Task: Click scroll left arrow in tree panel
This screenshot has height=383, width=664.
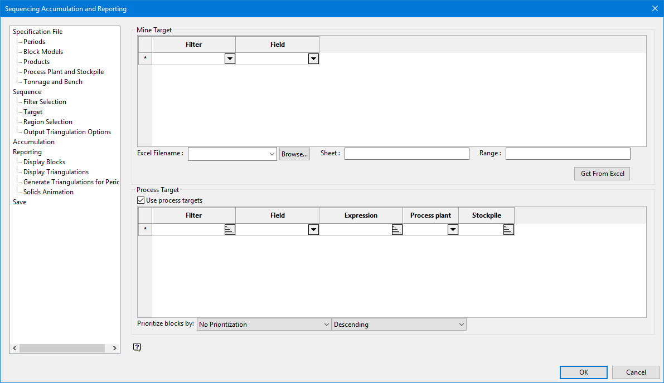Action: [14, 348]
